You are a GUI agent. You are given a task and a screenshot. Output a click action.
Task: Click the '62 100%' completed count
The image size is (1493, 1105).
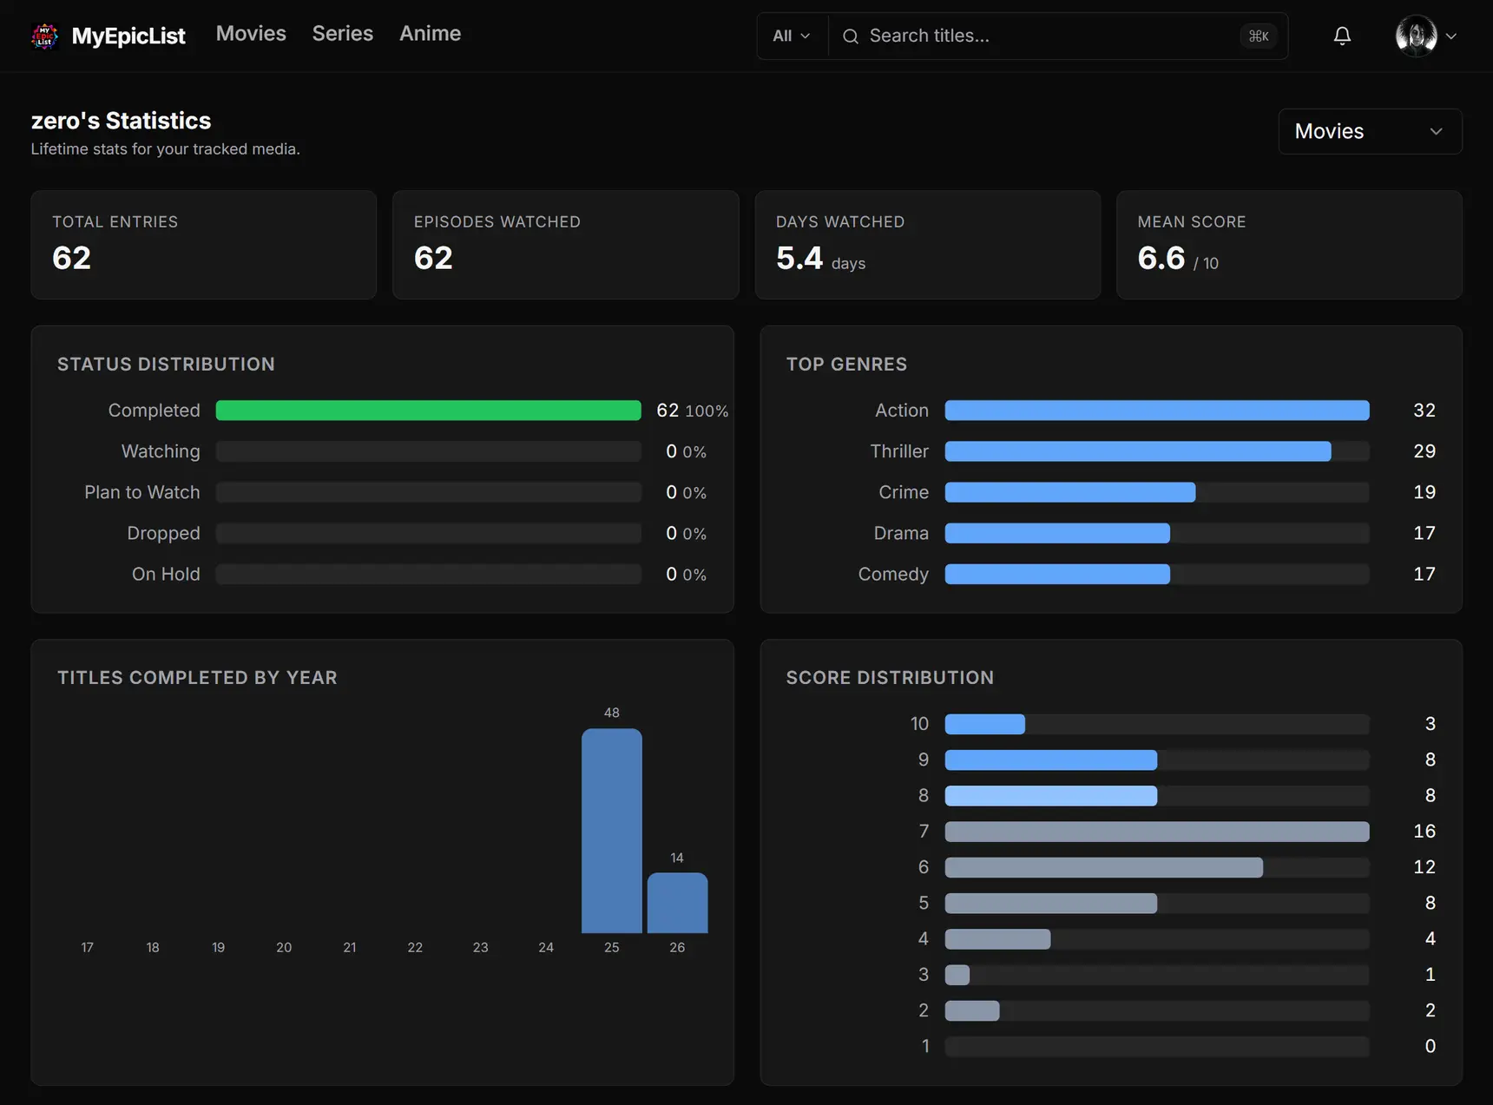692,411
